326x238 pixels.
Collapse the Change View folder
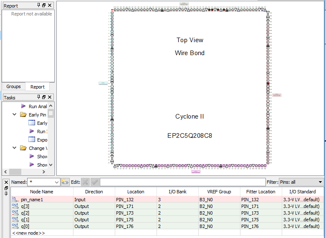pos(14,148)
